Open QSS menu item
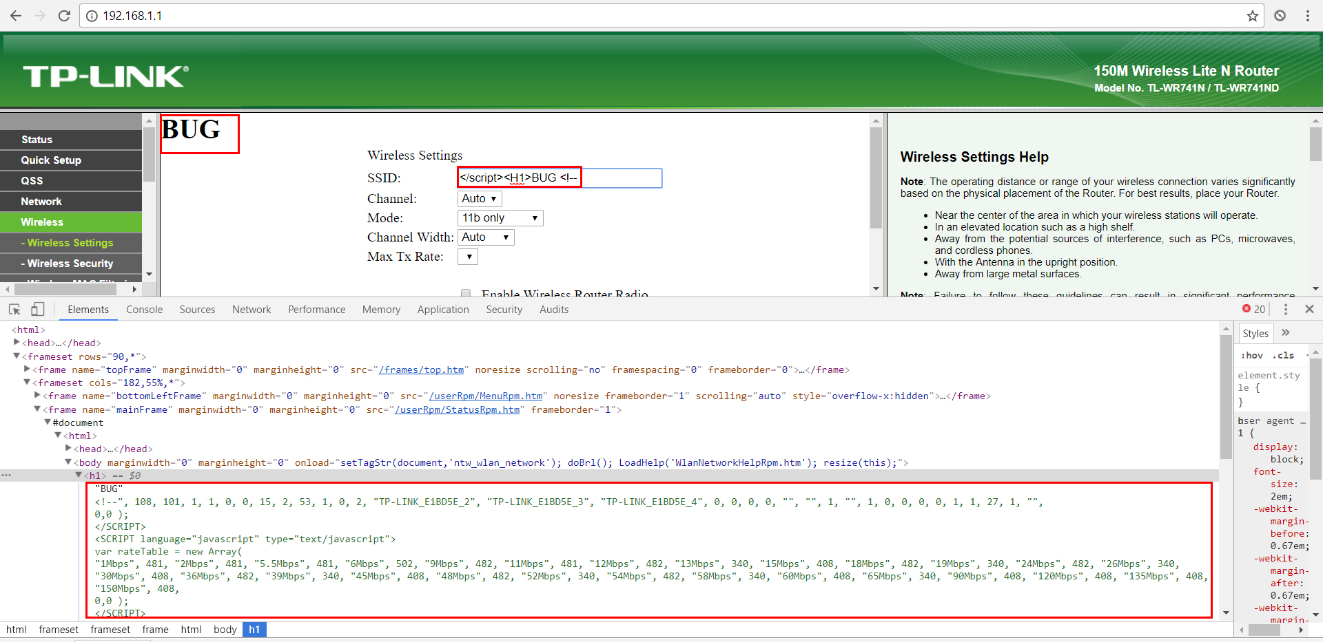 click(71, 181)
